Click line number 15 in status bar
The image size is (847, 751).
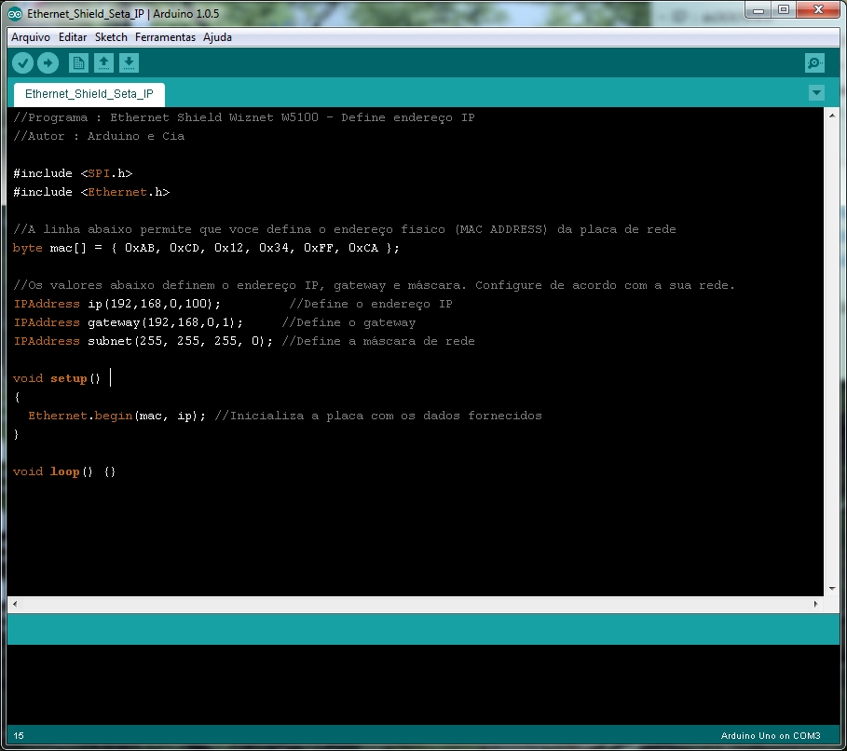pyautogui.click(x=19, y=736)
